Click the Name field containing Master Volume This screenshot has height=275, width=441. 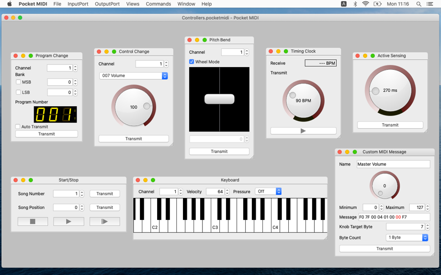[393, 164]
